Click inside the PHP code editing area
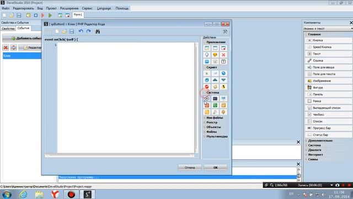This screenshot has width=353, height=199. [x=126, y=98]
